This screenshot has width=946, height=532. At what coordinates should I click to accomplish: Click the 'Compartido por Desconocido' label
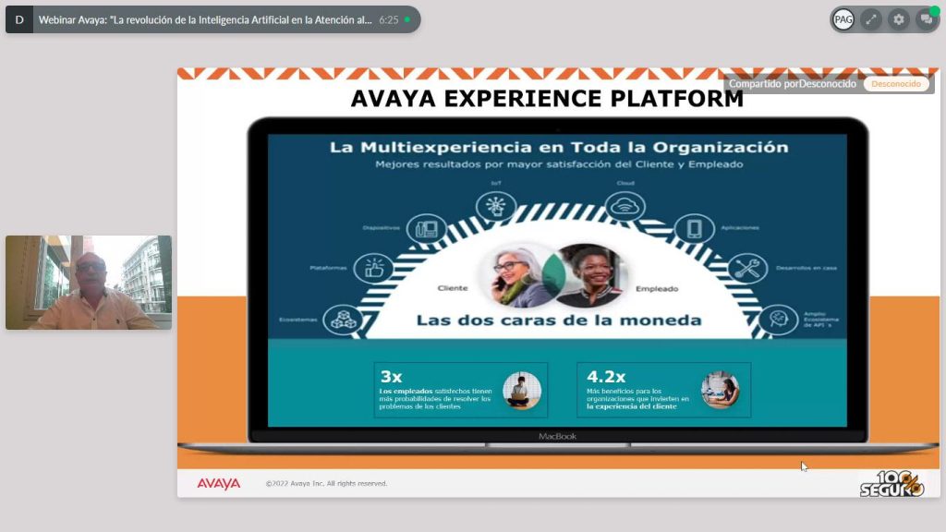click(792, 84)
